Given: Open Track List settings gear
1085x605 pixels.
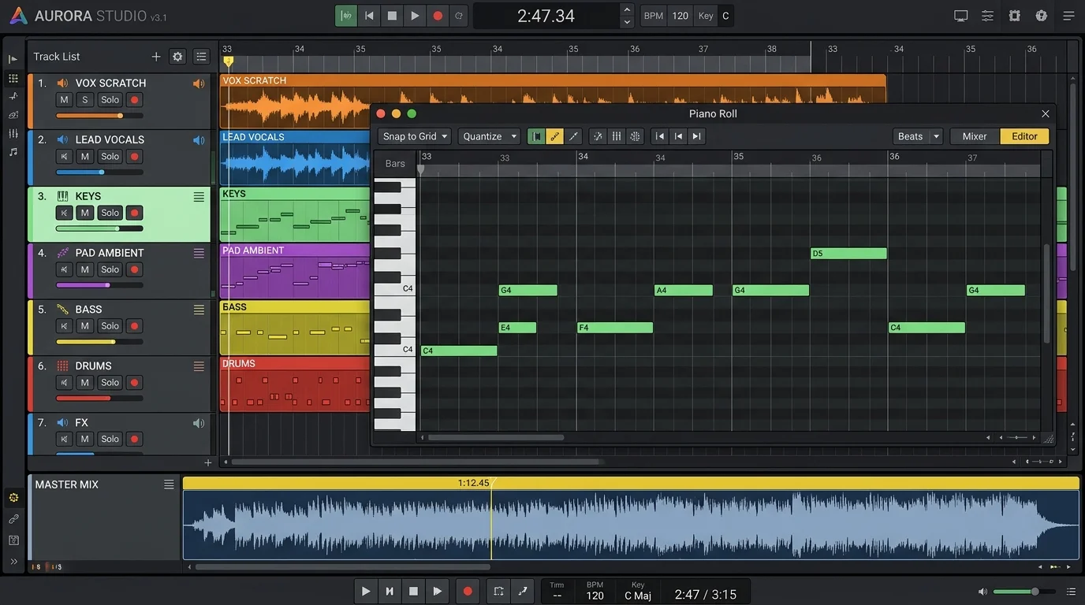Looking at the screenshot, I should 177,57.
